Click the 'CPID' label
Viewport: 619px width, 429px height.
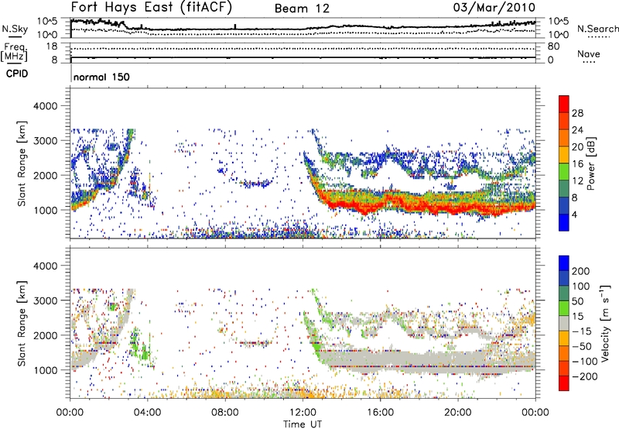point(17,74)
